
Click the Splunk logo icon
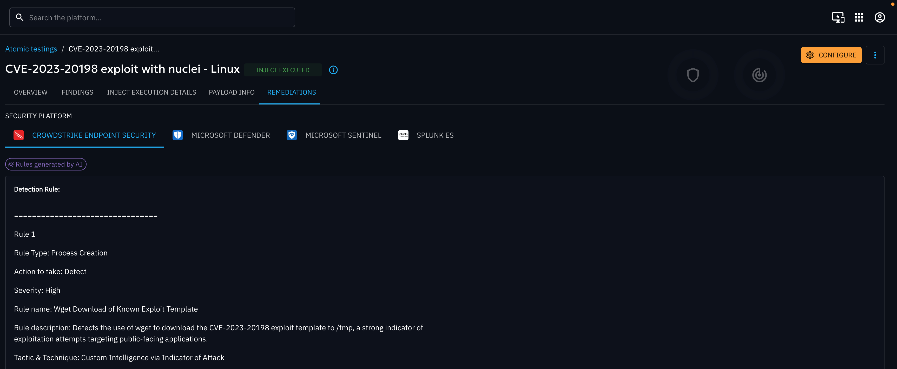403,135
